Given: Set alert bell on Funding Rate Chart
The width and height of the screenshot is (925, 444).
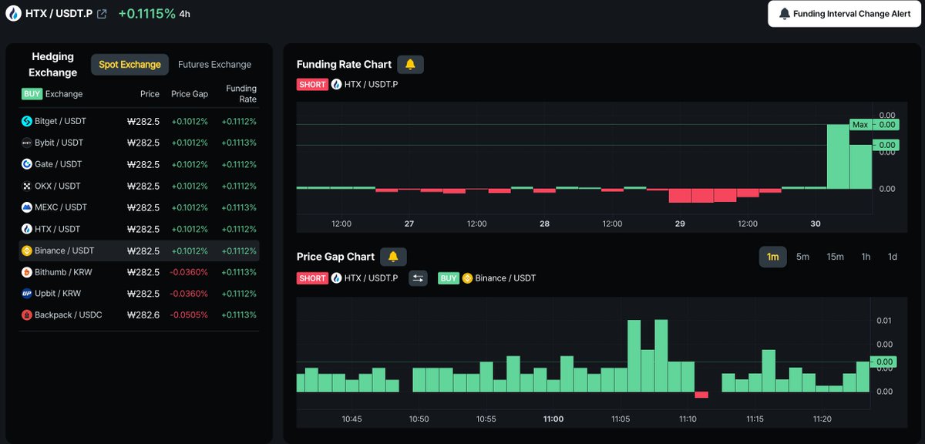Looking at the screenshot, I should point(410,64).
